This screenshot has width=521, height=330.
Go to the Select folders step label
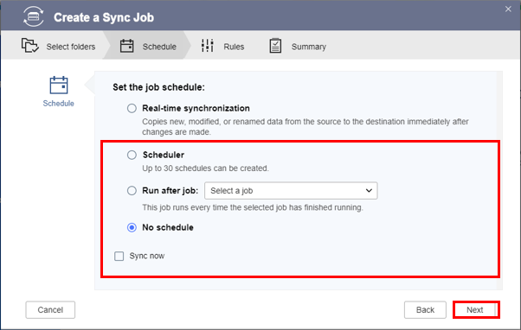tap(71, 47)
